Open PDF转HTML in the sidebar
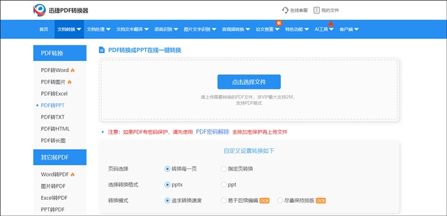 tap(55, 129)
